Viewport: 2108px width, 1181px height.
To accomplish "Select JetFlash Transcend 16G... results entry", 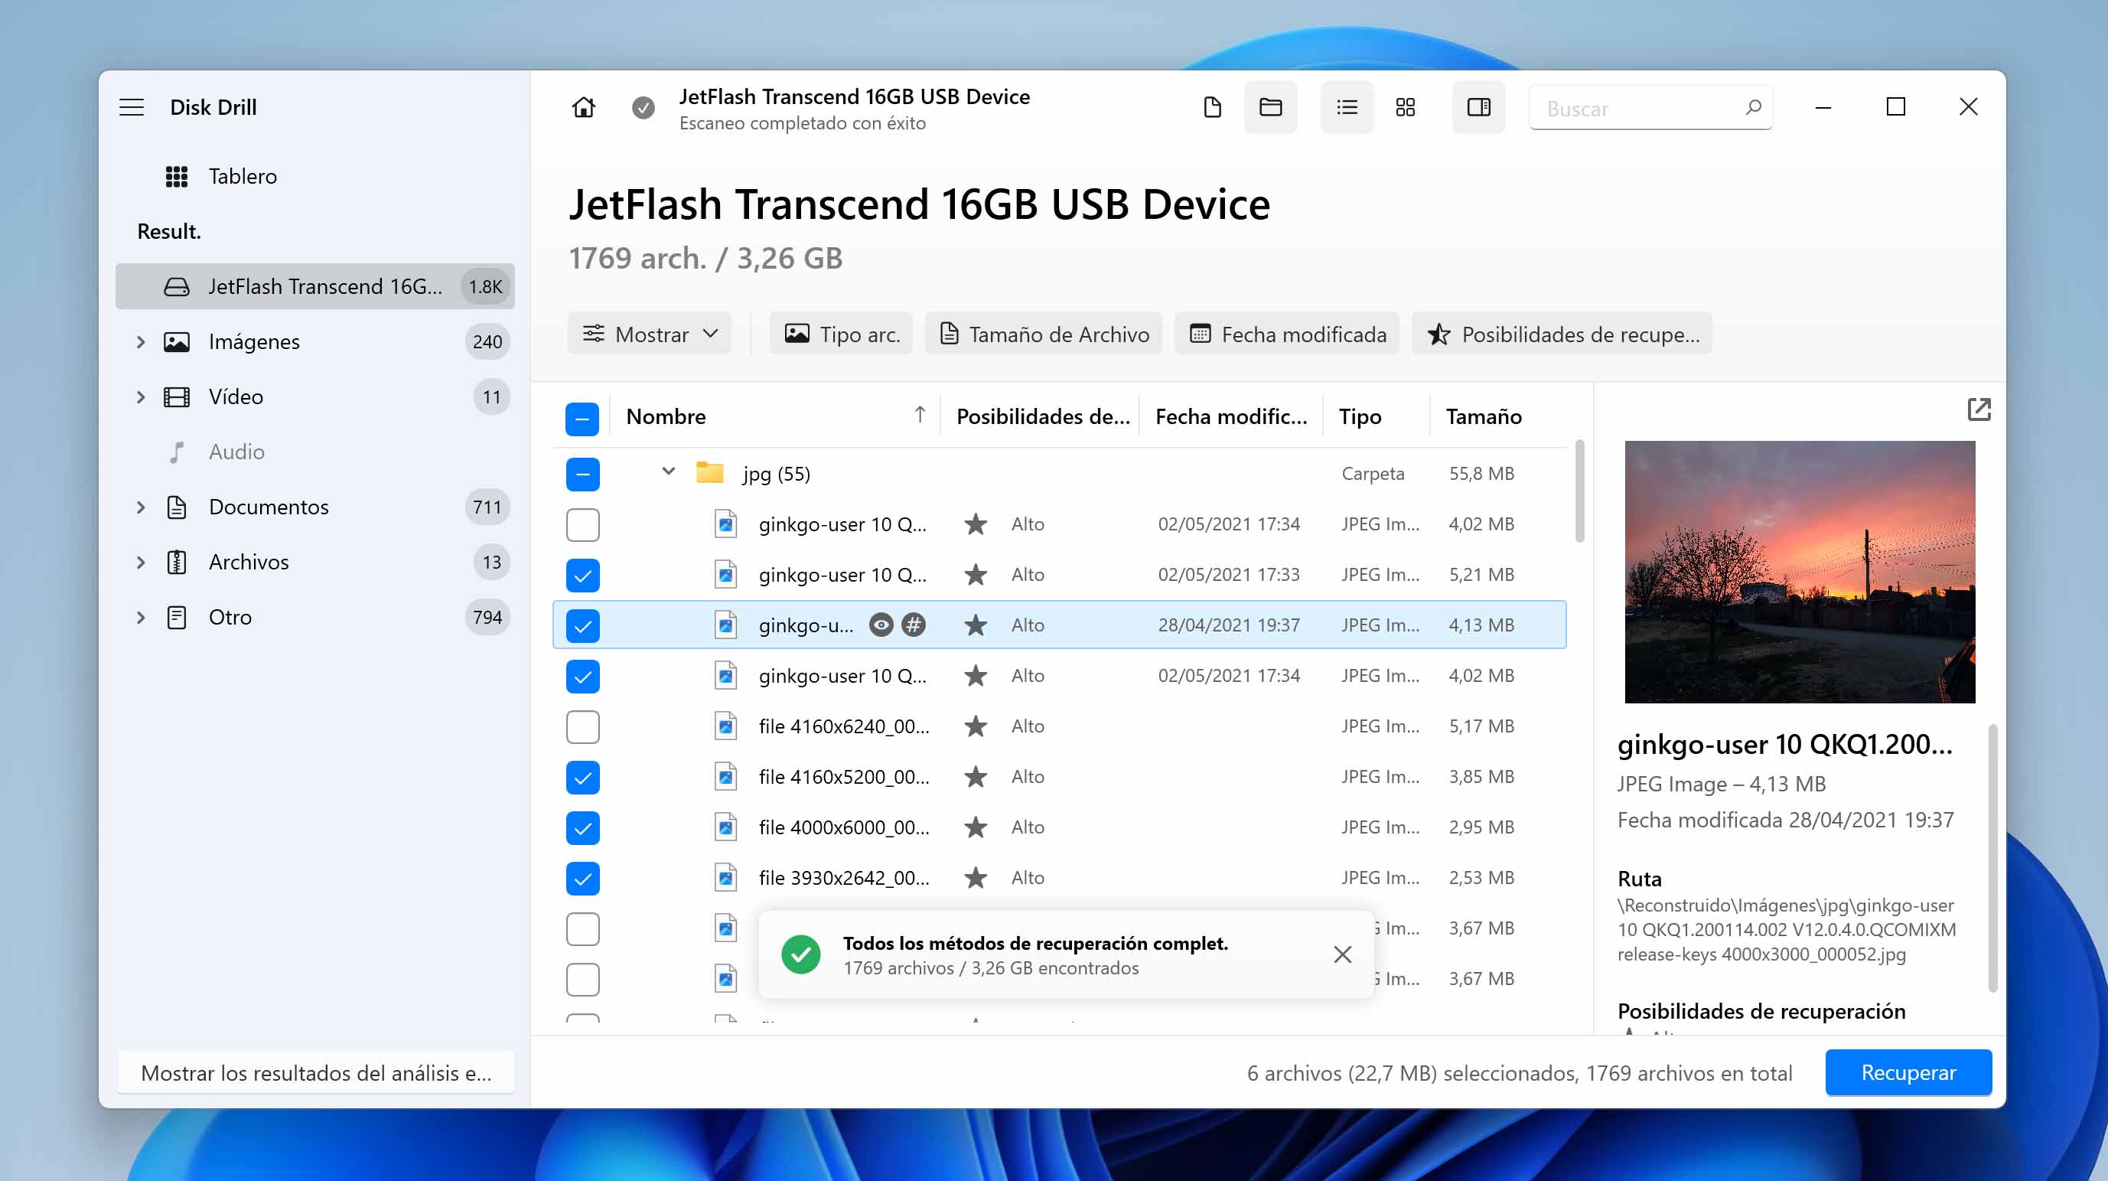I will 315,286.
